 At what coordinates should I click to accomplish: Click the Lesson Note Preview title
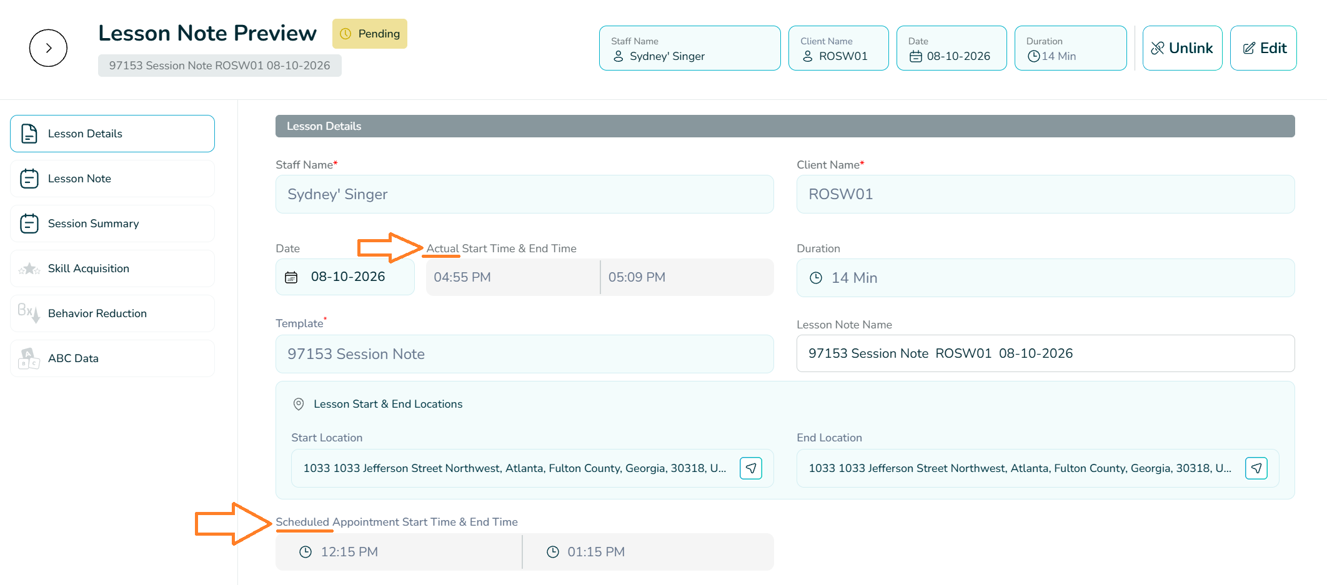[x=207, y=33]
